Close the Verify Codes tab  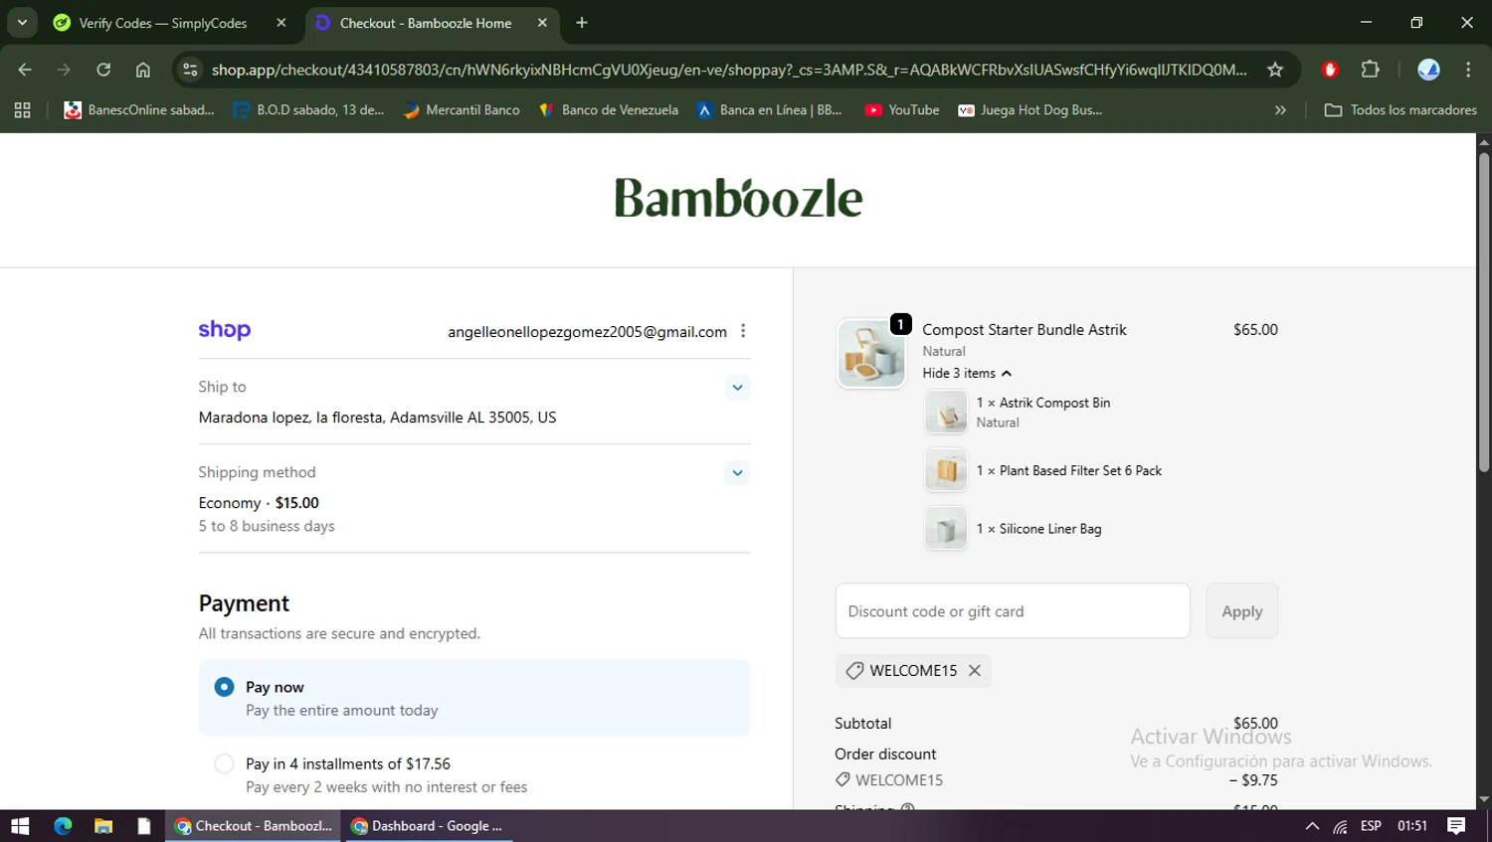tap(281, 23)
